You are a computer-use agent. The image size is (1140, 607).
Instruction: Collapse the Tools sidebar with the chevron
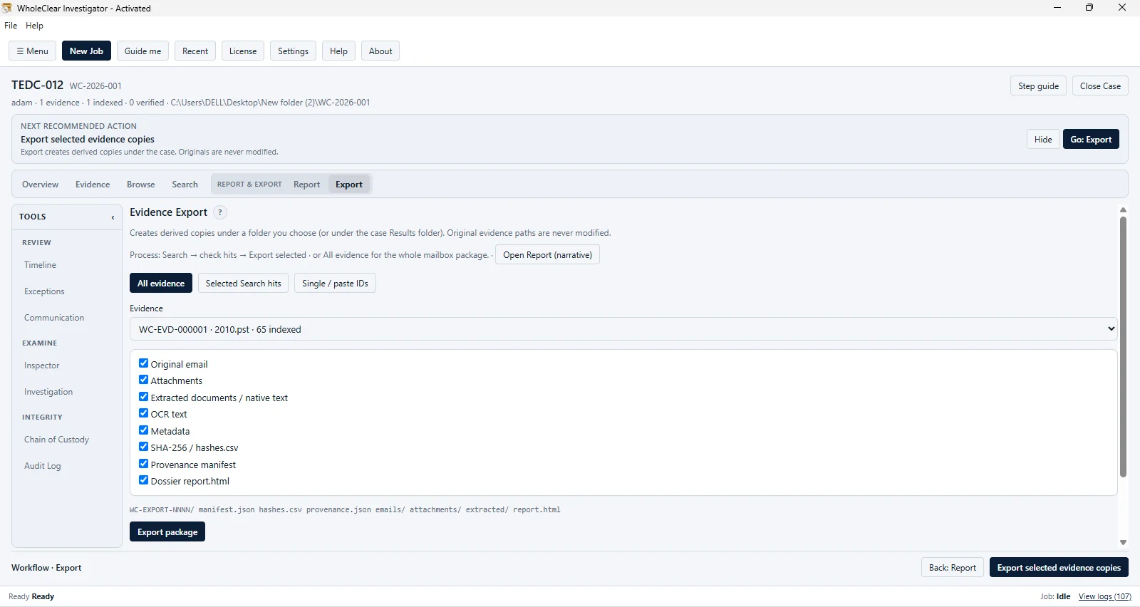113,217
